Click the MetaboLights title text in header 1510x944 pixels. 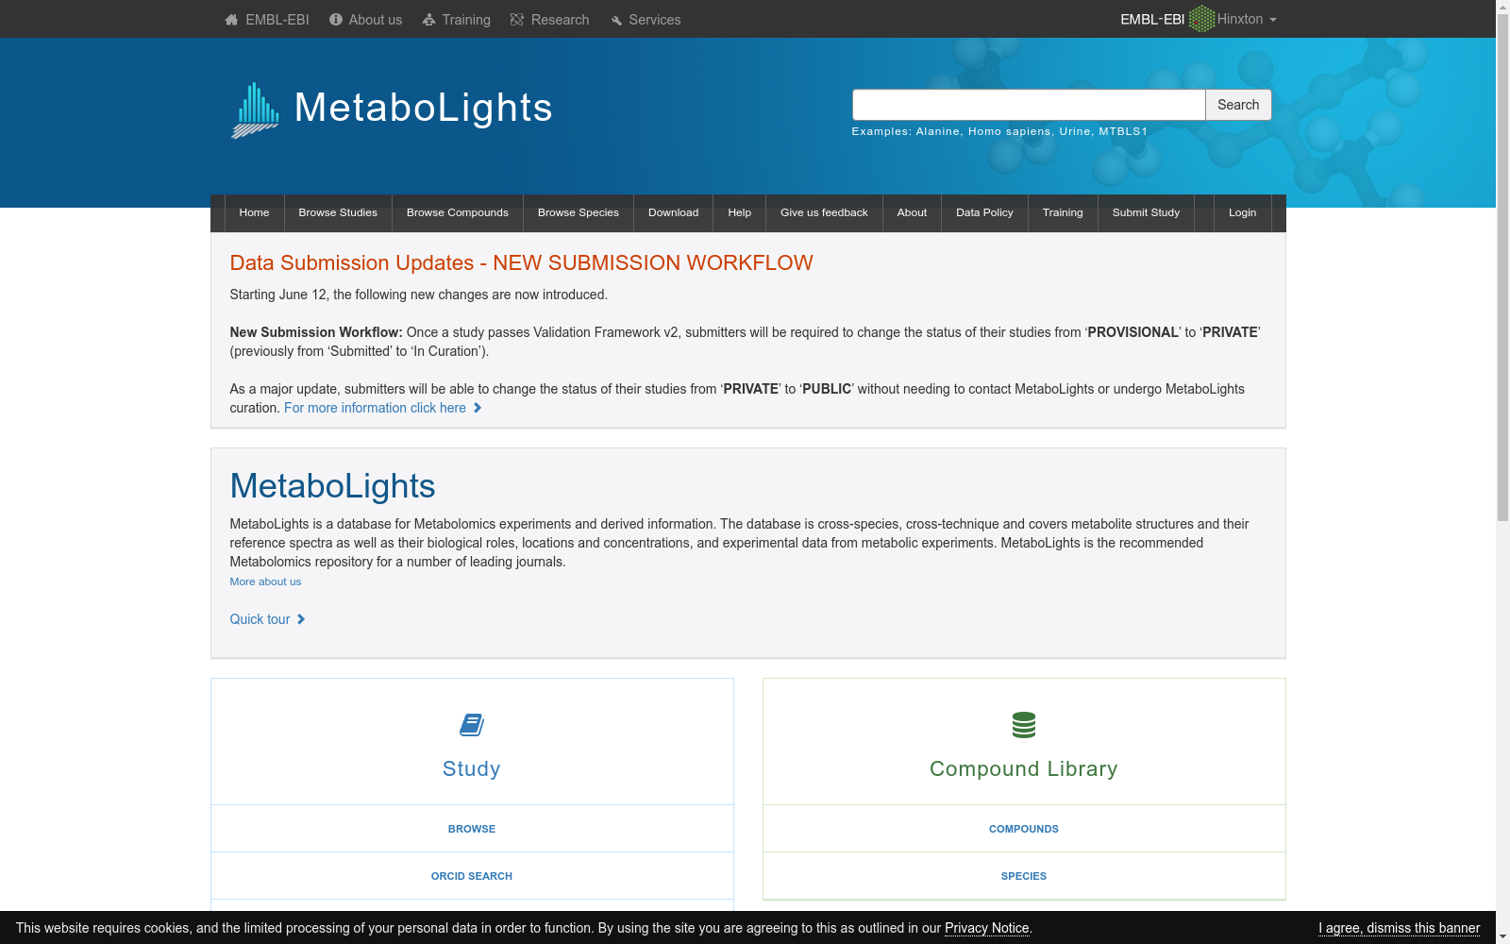point(423,108)
